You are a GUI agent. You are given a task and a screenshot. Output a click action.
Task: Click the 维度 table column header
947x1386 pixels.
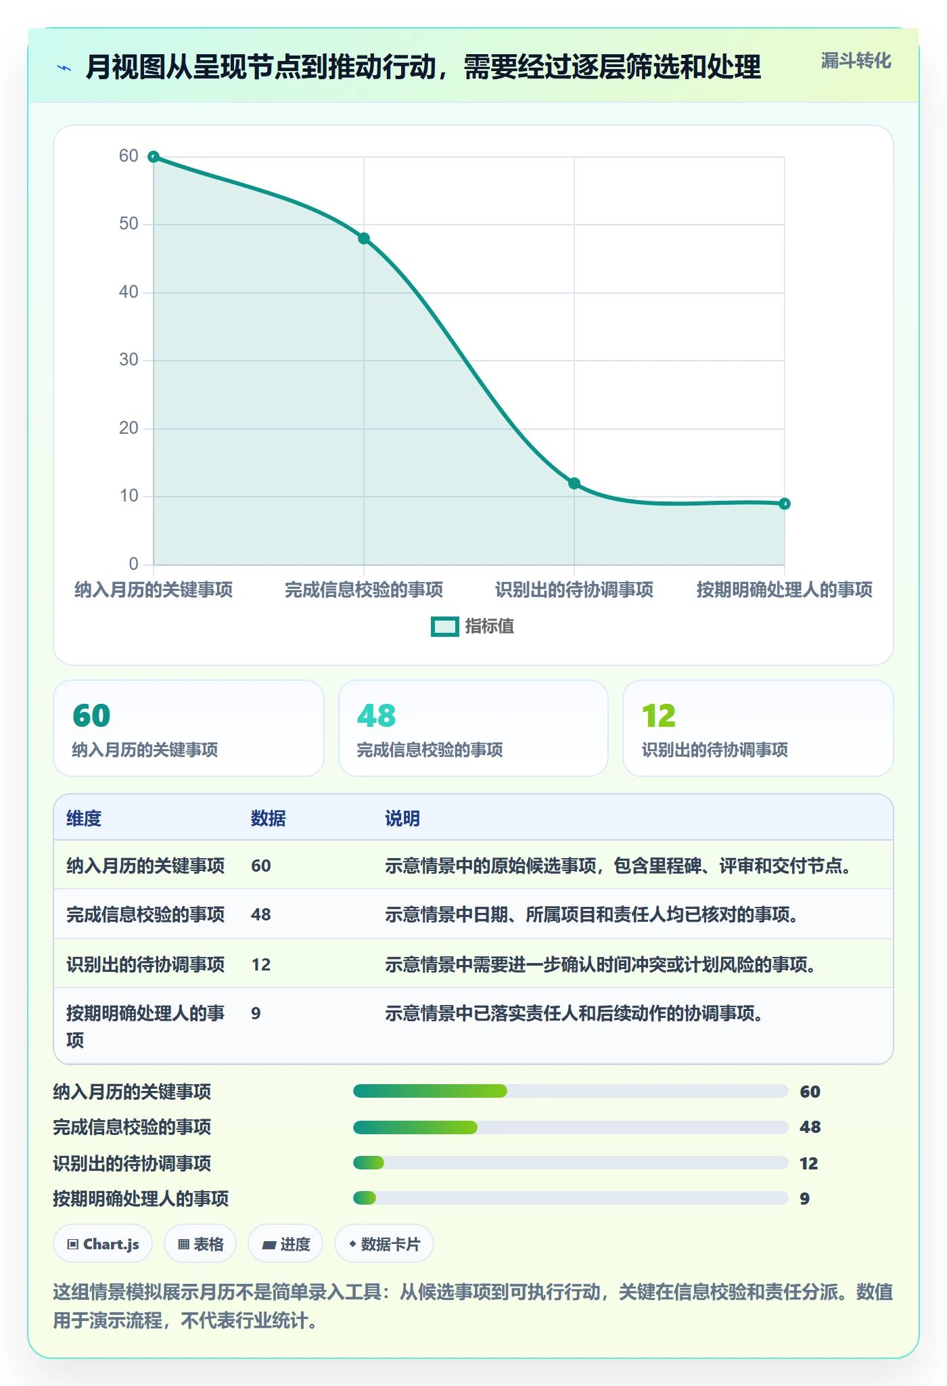[x=84, y=818]
